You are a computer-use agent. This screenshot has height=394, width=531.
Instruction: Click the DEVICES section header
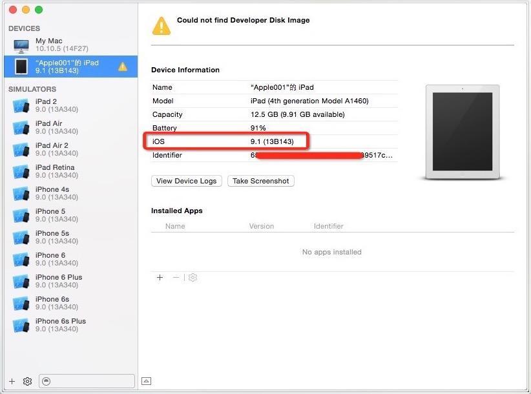24,28
